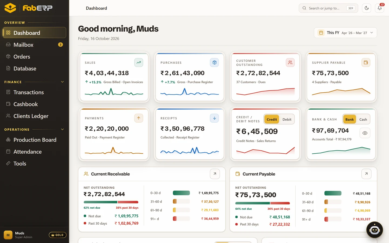This screenshot has height=243, width=389.
Task: Click the Mailbox unread count badge
Action: [61, 45]
